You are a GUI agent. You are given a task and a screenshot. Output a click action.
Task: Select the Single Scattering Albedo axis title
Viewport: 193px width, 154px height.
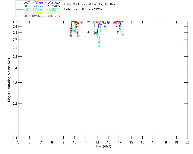click(x=9, y=80)
